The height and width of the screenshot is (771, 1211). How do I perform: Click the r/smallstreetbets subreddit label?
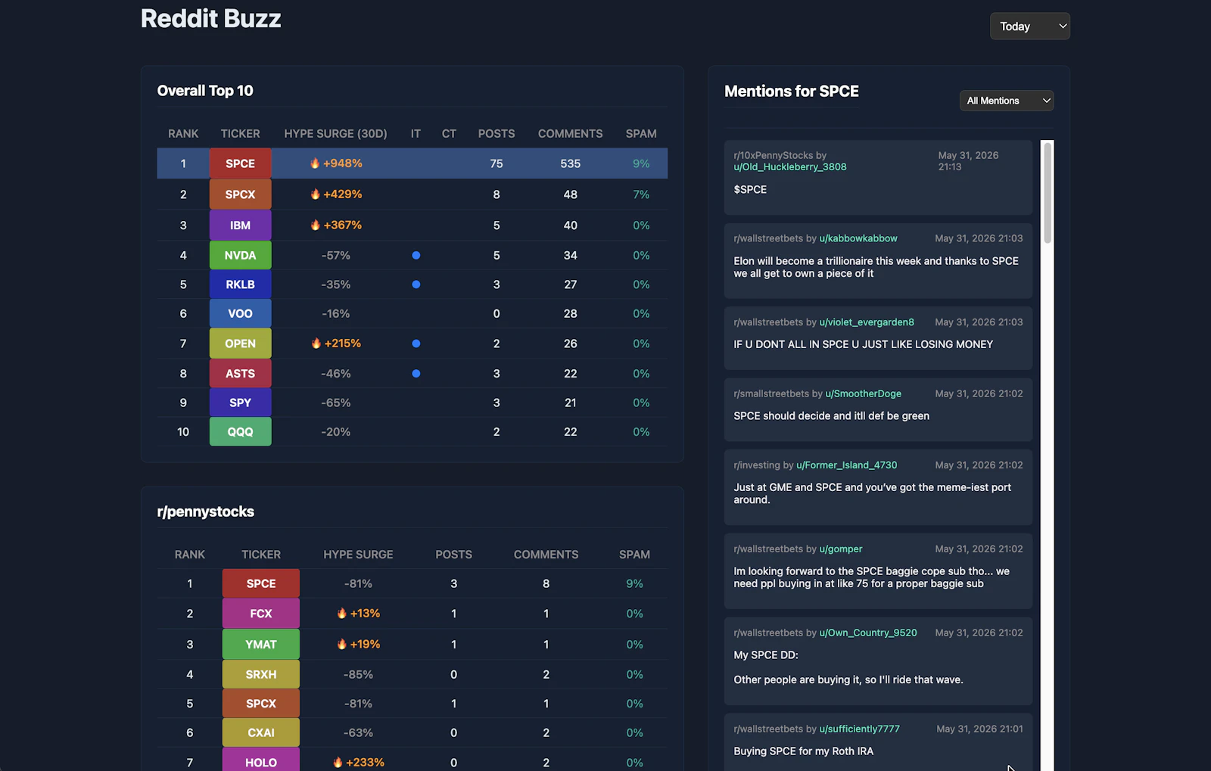coord(771,393)
